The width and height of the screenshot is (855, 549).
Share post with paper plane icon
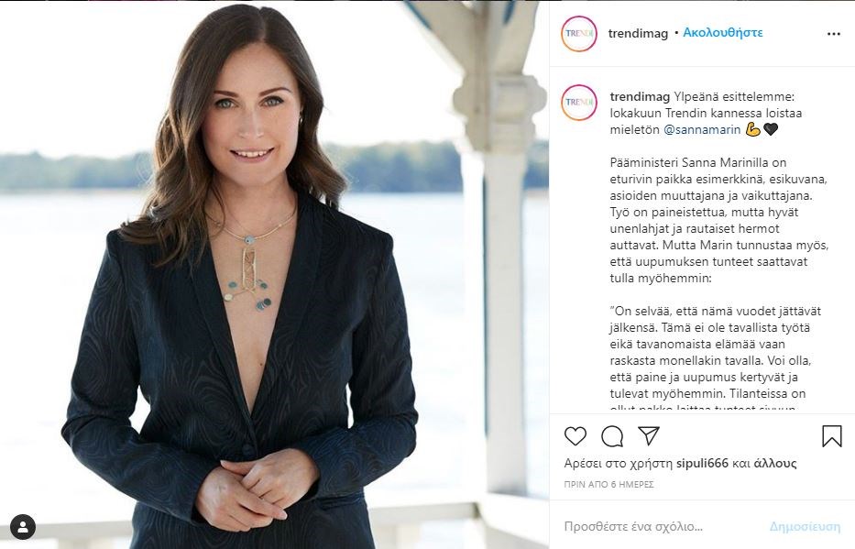(x=649, y=435)
